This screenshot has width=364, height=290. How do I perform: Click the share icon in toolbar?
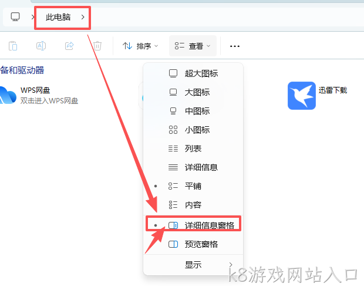pos(69,46)
